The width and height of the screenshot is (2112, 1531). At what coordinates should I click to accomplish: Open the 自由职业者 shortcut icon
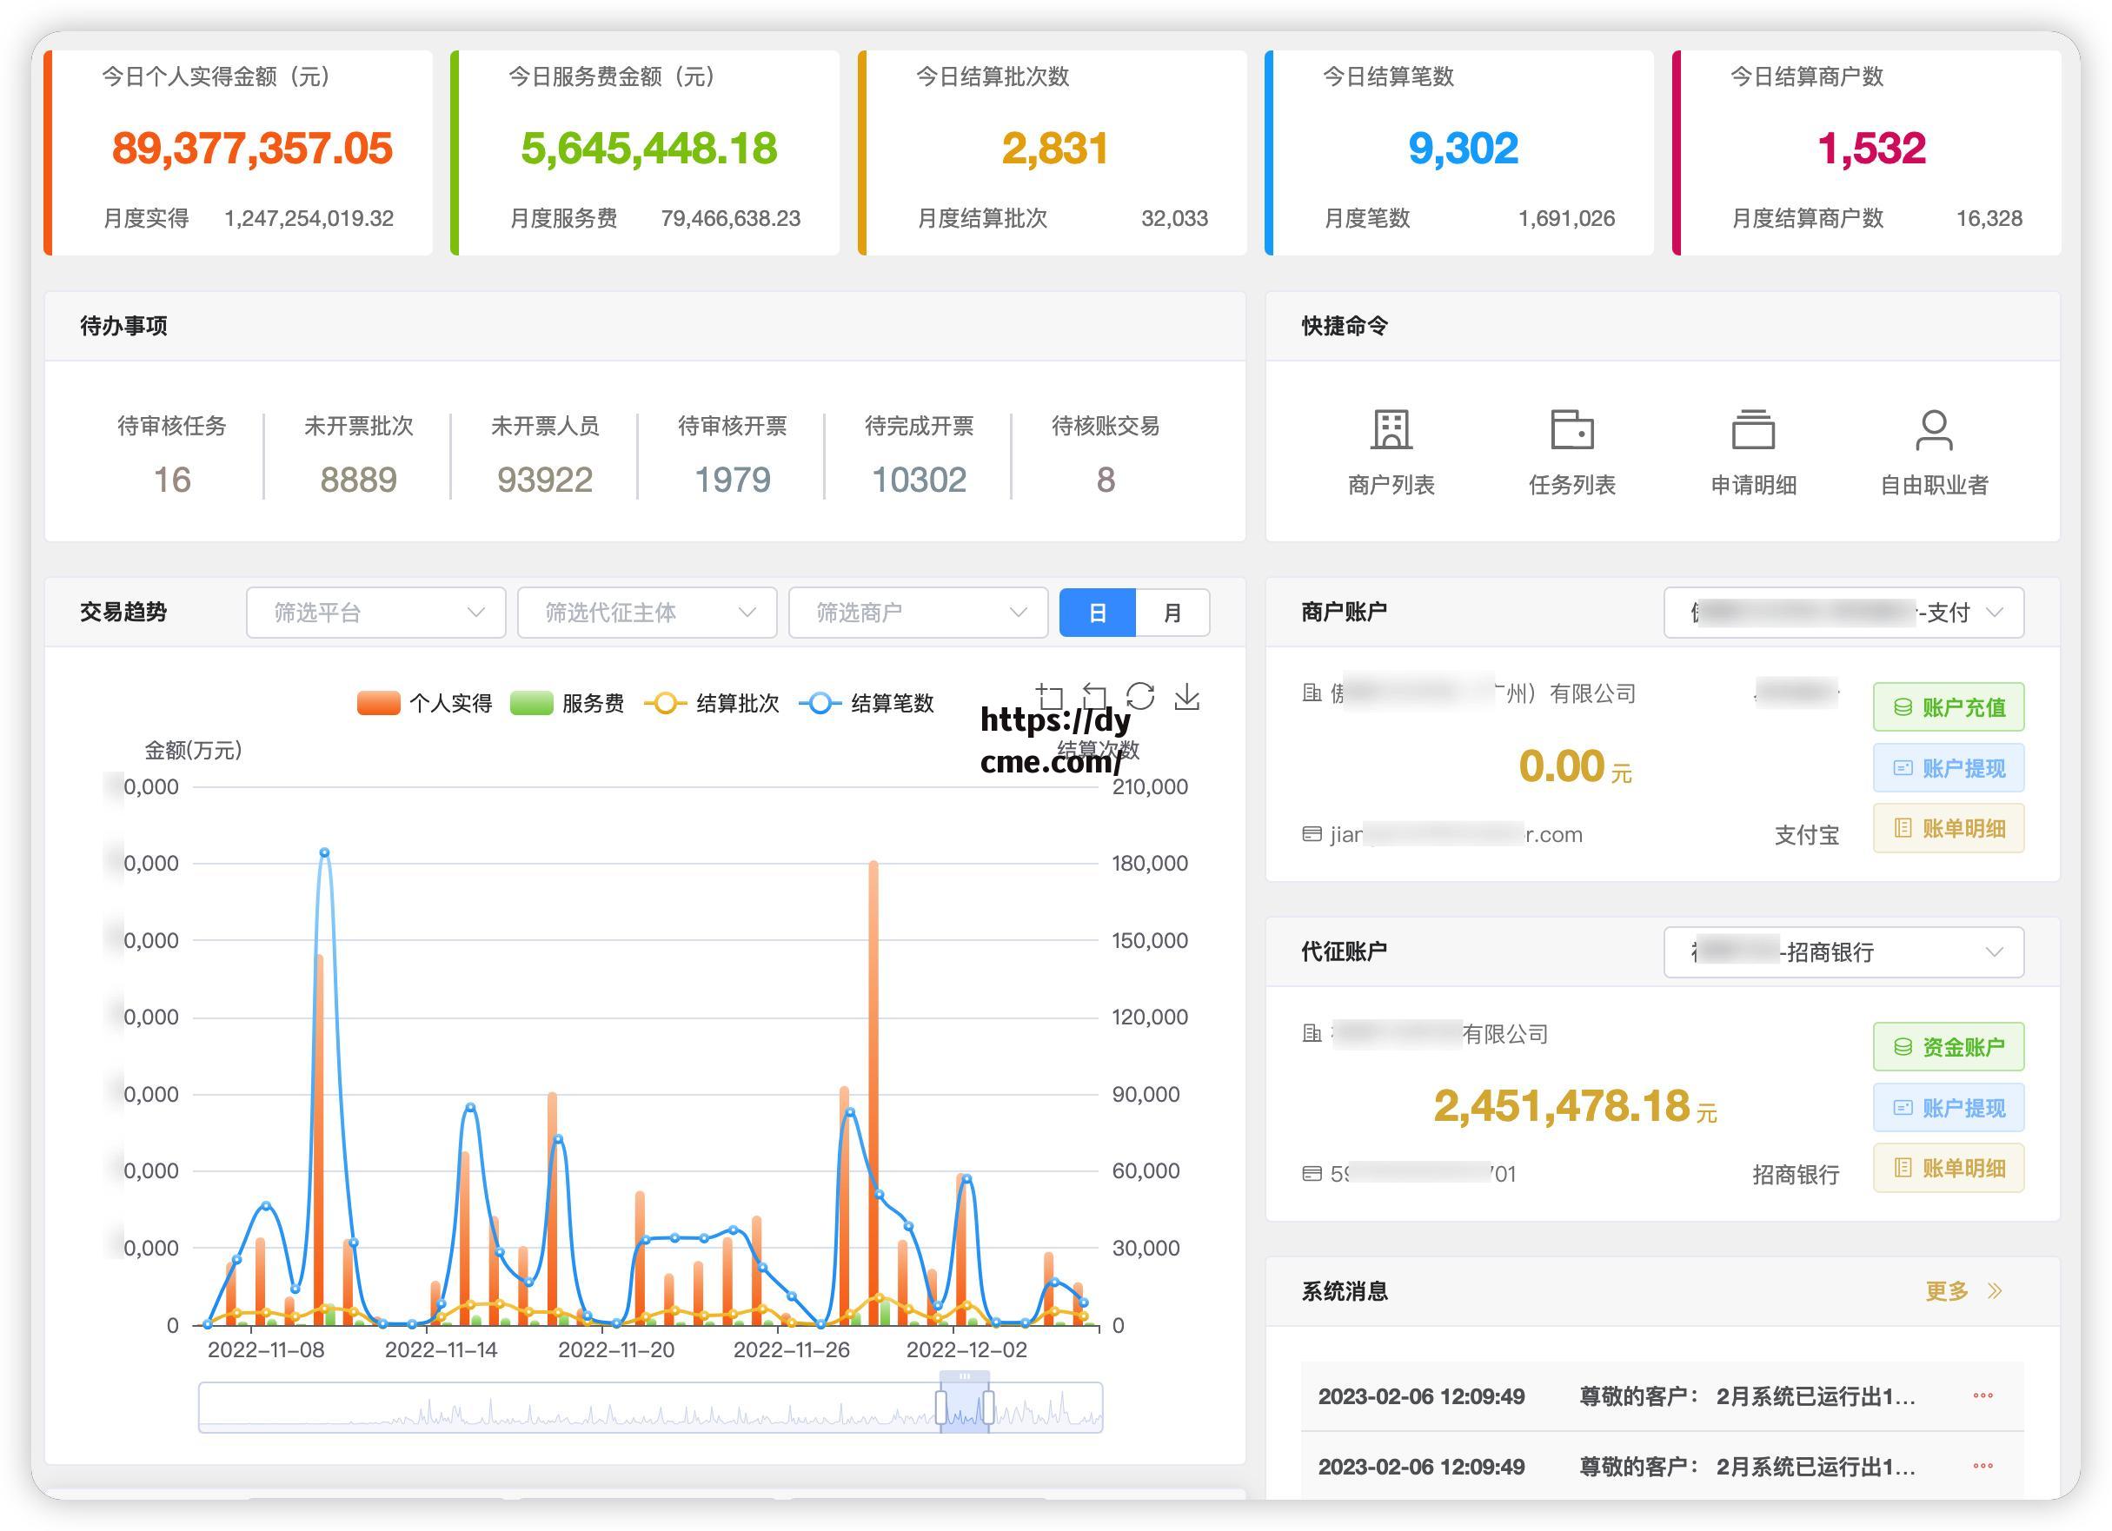click(x=1933, y=430)
